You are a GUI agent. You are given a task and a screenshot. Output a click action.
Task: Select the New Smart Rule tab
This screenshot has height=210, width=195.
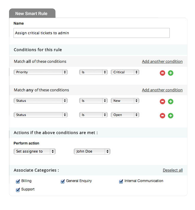click(x=32, y=13)
